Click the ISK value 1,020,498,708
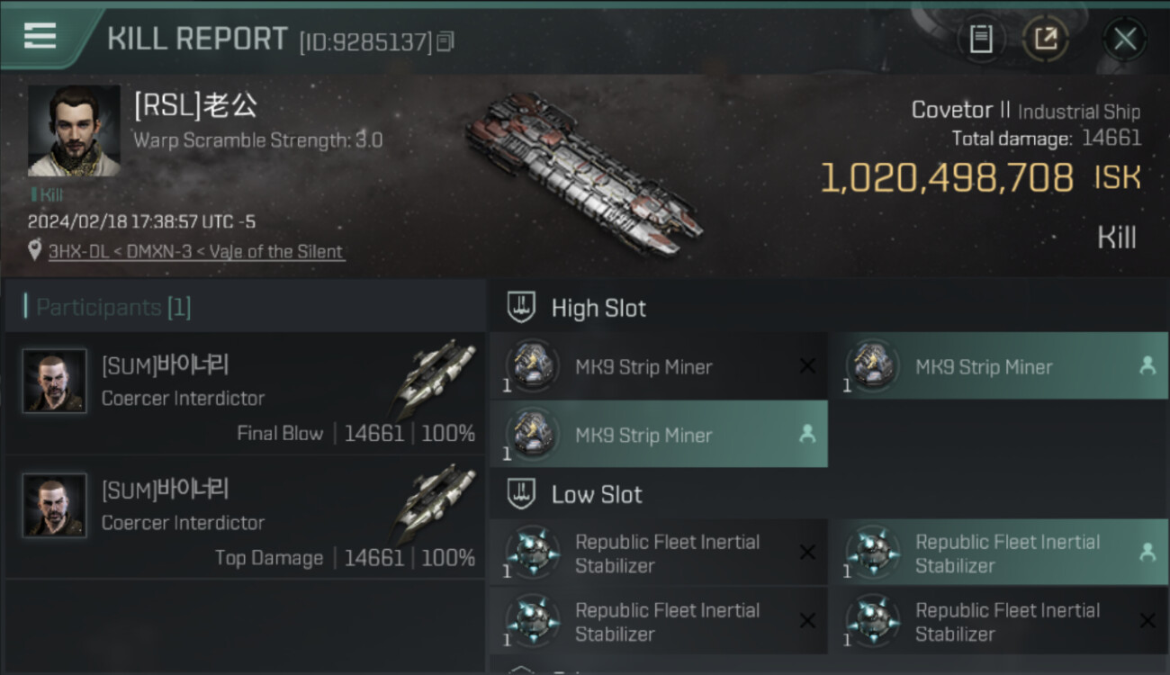This screenshot has height=675, width=1170. click(947, 178)
